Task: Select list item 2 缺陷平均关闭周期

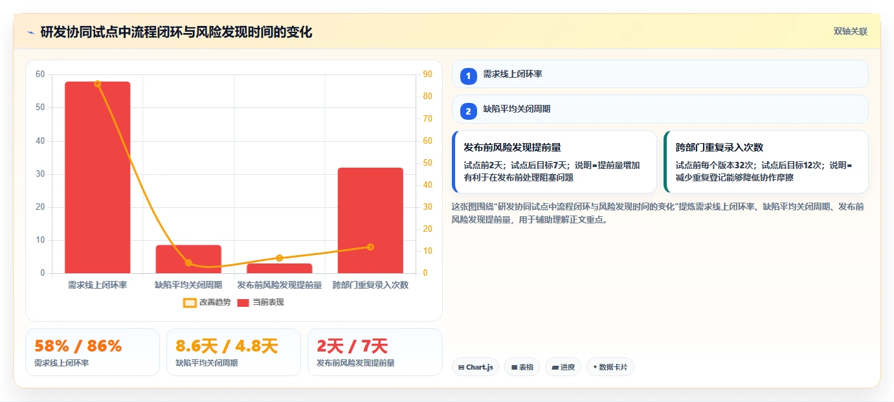Action: point(660,109)
